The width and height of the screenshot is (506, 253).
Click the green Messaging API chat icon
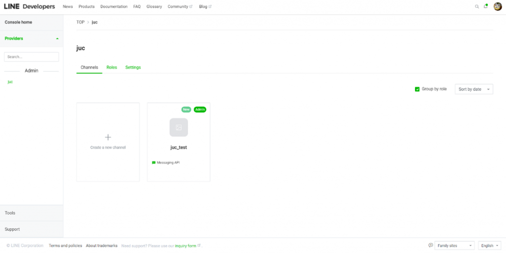click(154, 162)
